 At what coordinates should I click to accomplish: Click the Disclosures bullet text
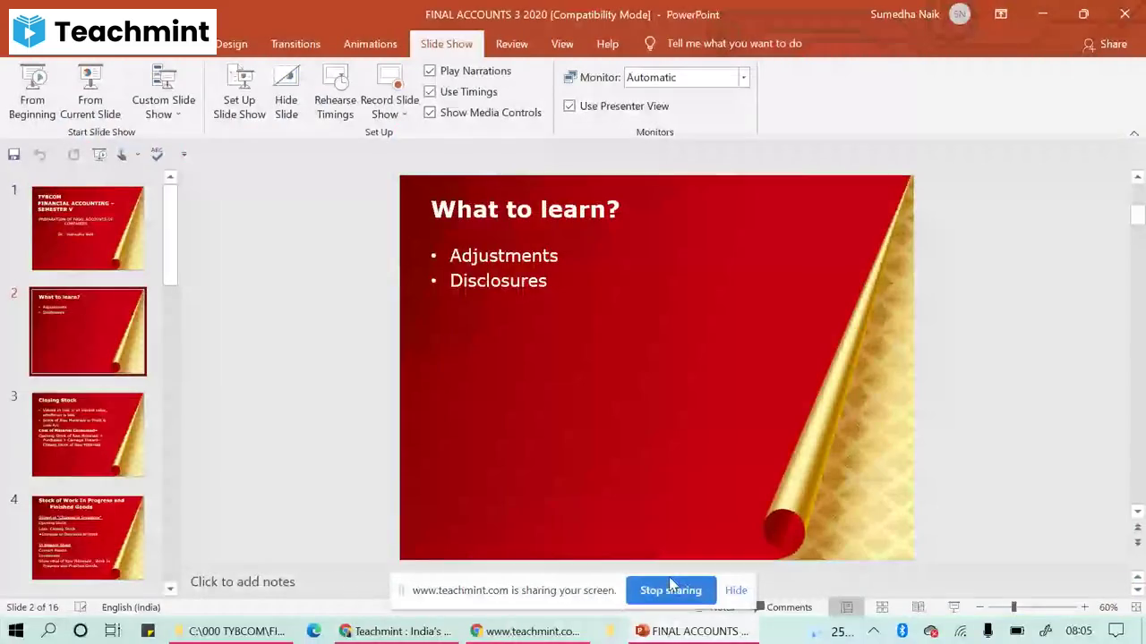tap(498, 281)
